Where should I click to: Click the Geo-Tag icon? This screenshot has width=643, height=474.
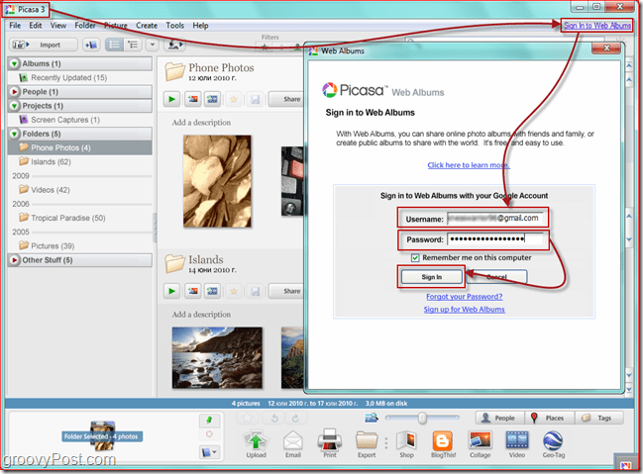[x=553, y=444]
